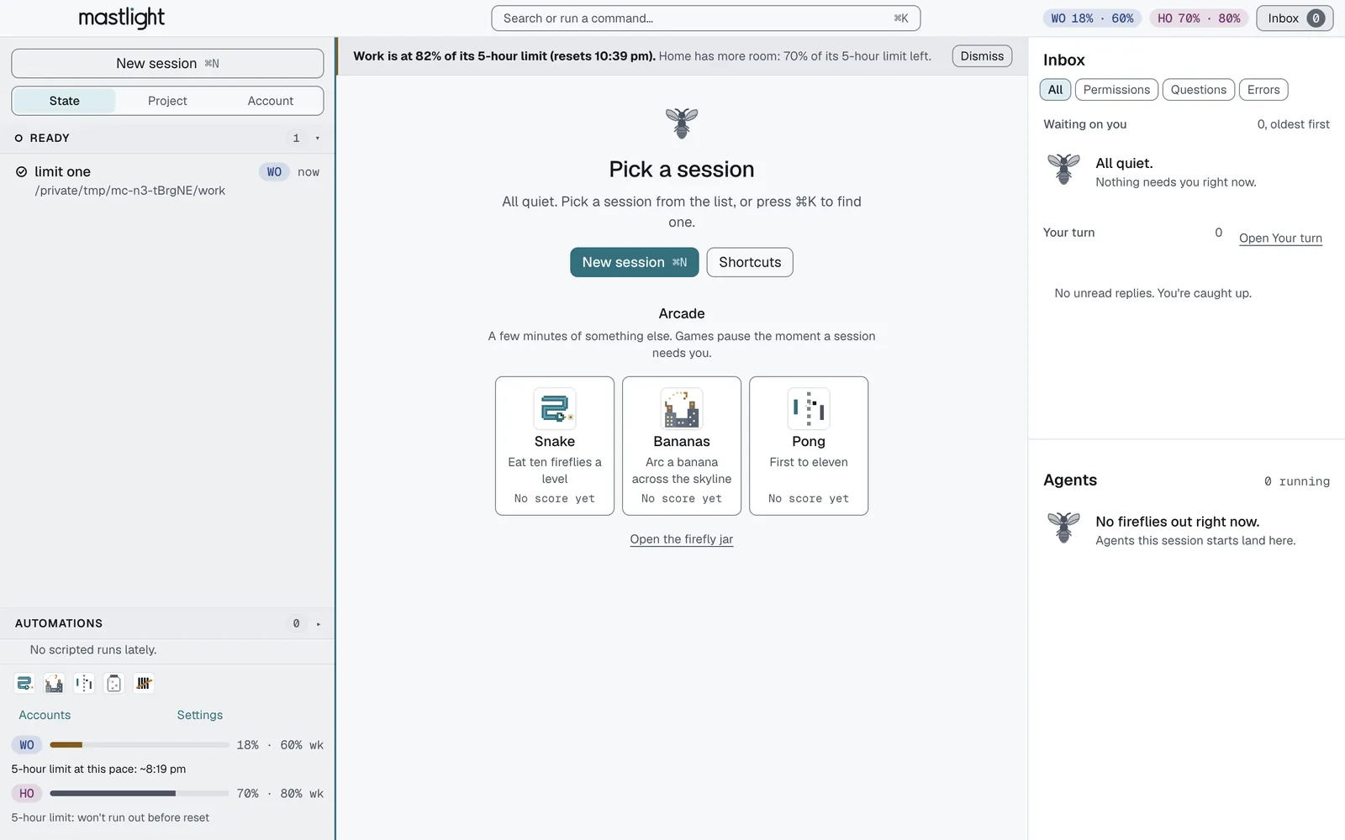Click the WO account badge in sidebar footer
The image size is (1345, 840).
(x=27, y=745)
